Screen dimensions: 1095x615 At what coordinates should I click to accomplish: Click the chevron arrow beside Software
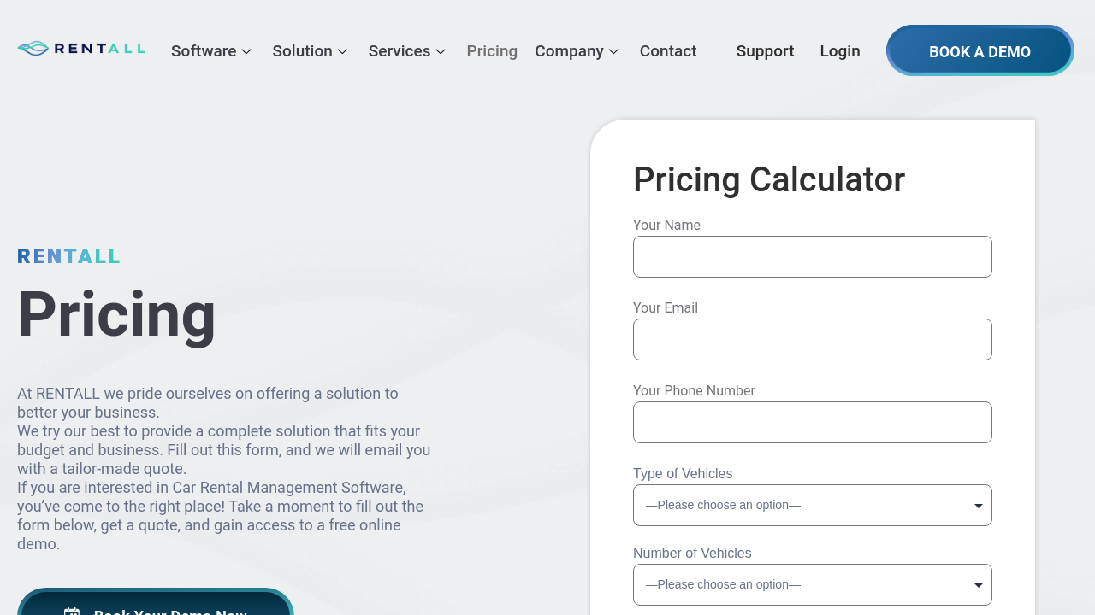pyautogui.click(x=246, y=51)
